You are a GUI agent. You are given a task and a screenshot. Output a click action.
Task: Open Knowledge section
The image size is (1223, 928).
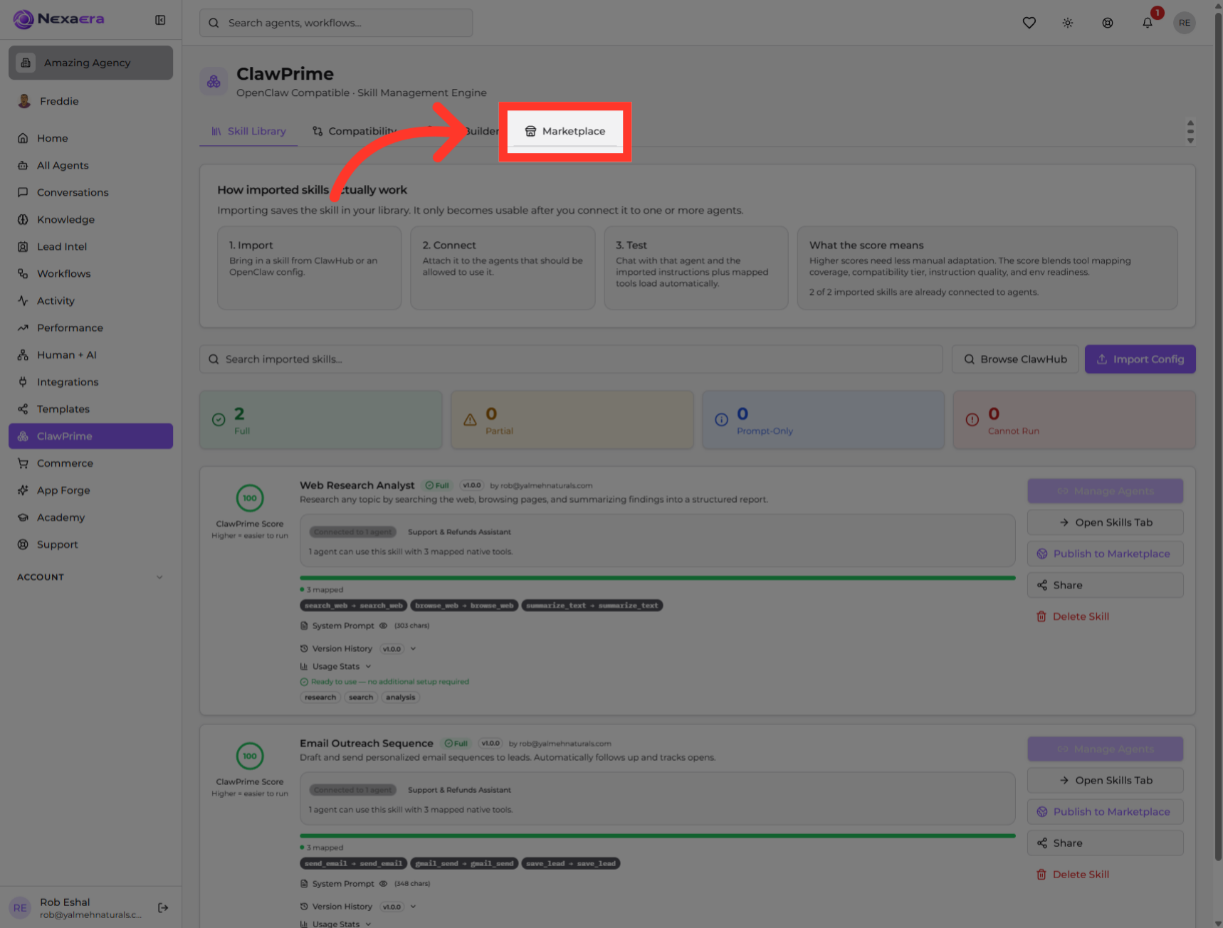pos(90,219)
